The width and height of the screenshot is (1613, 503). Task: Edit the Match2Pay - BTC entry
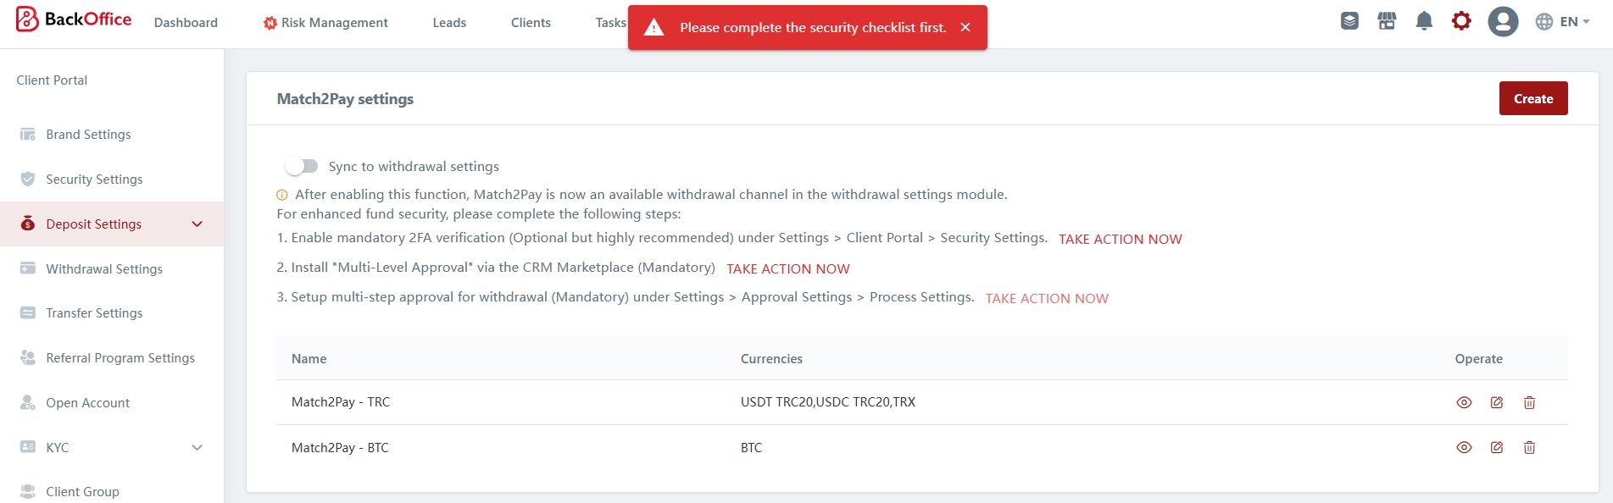coord(1497,447)
